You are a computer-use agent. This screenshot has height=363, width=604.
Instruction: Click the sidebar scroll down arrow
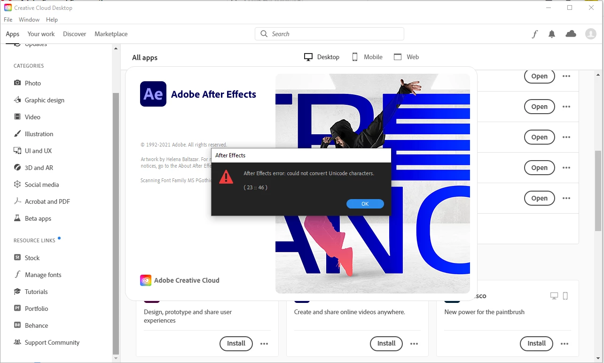click(116, 358)
